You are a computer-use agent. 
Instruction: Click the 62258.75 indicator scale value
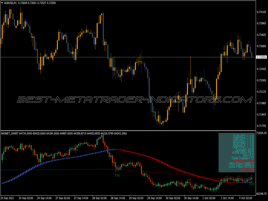click(261, 194)
